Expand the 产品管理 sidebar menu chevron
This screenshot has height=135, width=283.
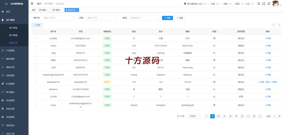click(x=25, y=51)
